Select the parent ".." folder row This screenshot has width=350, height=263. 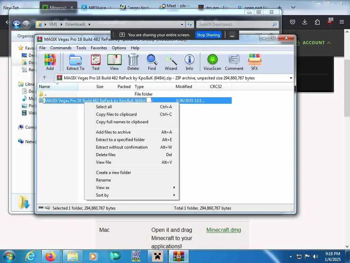tap(135, 94)
